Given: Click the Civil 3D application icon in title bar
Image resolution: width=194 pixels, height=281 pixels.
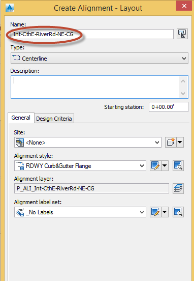Looking at the screenshot, I should 10,8.
